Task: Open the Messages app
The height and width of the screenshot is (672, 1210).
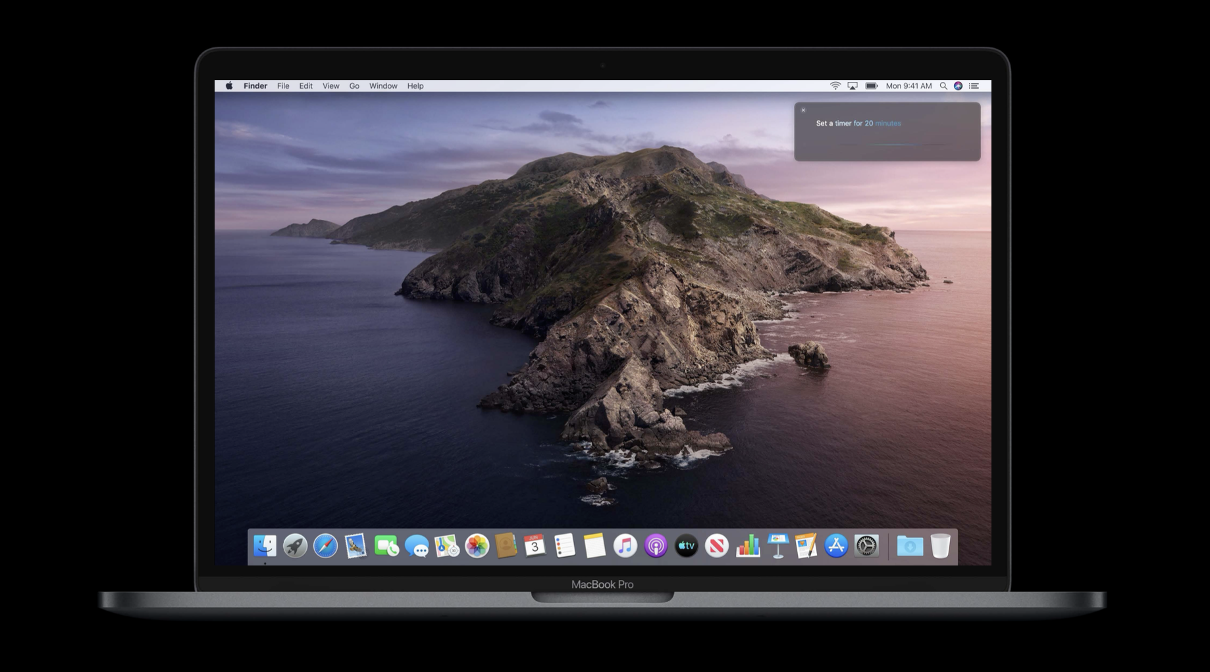Action: coord(417,546)
